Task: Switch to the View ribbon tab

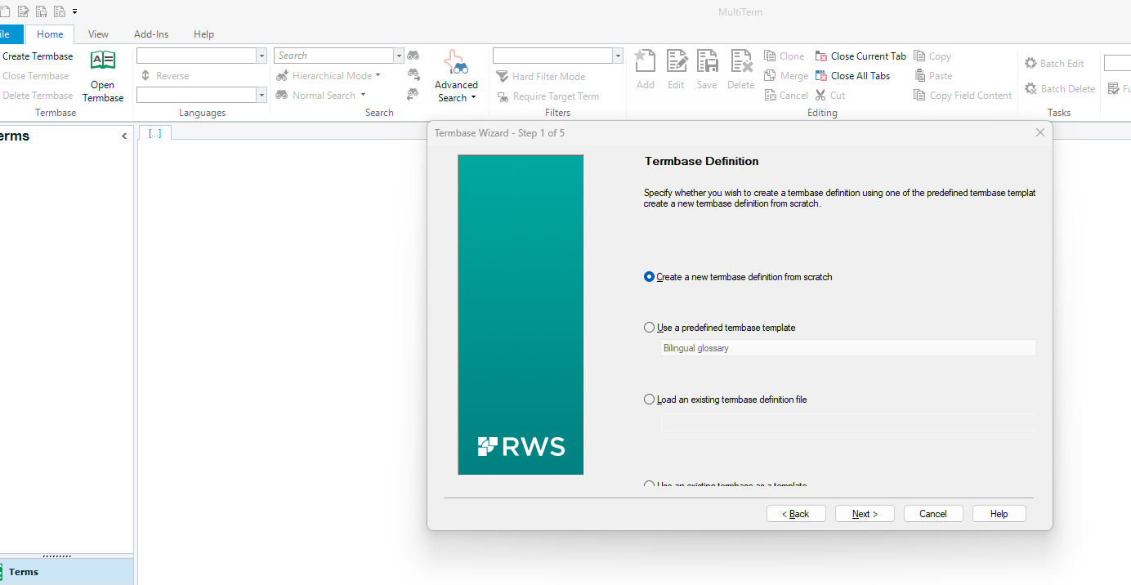Action: point(98,34)
